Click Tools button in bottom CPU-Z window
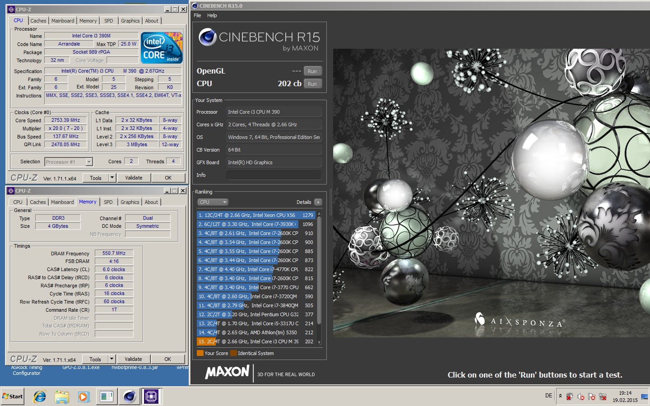The height and width of the screenshot is (406, 650). [x=95, y=359]
